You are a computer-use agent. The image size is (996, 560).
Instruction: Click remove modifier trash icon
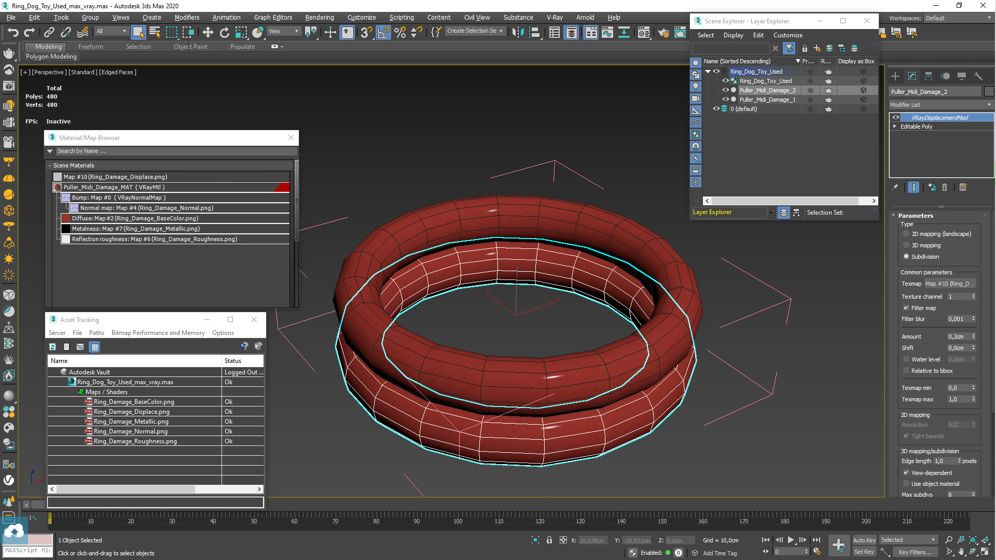pos(945,187)
